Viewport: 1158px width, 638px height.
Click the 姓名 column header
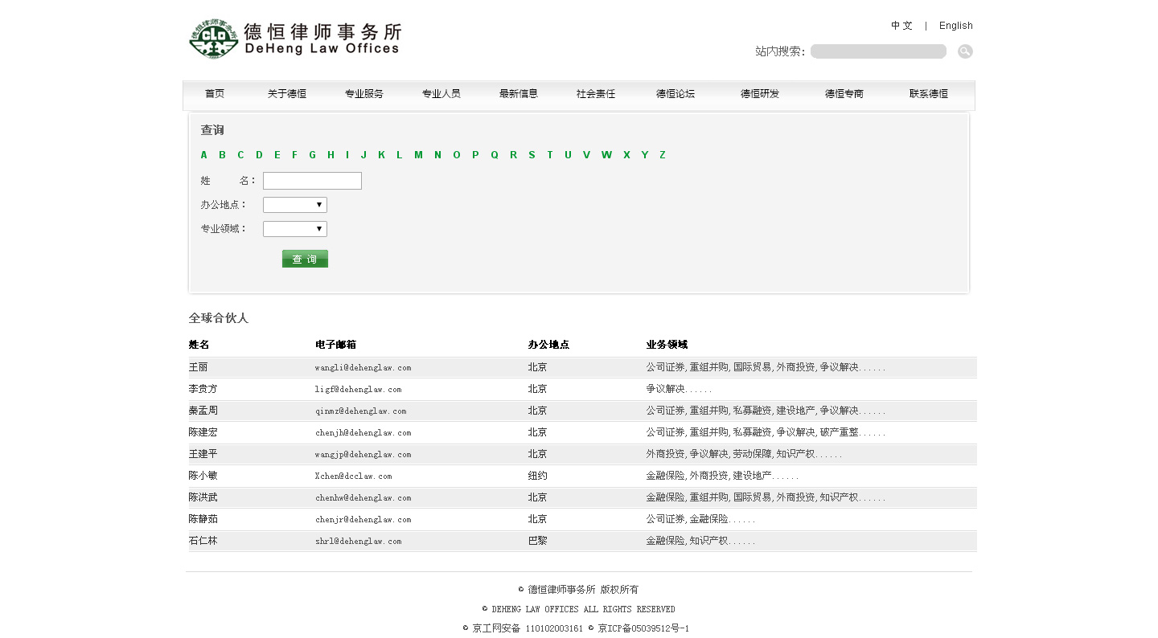pos(199,345)
